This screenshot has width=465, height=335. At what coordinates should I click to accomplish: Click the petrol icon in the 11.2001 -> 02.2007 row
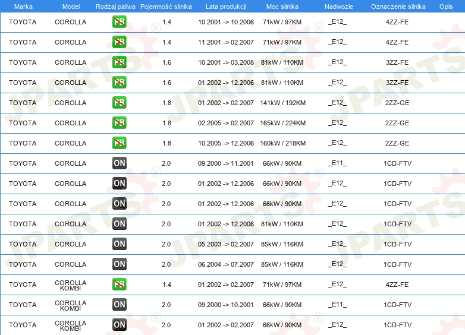pos(120,42)
